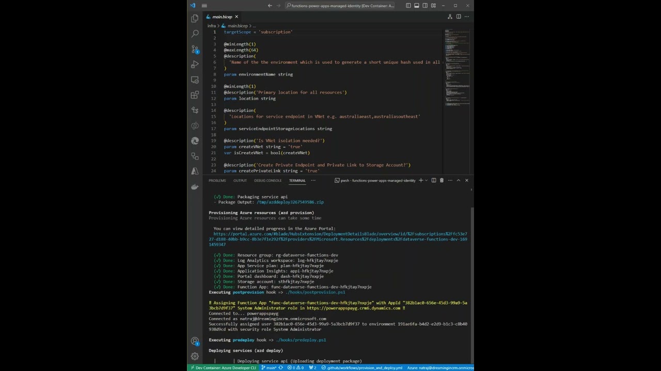The image size is (661, 371).
Task: Click 'targetScope' on line 1
Action: click(237, 32)
